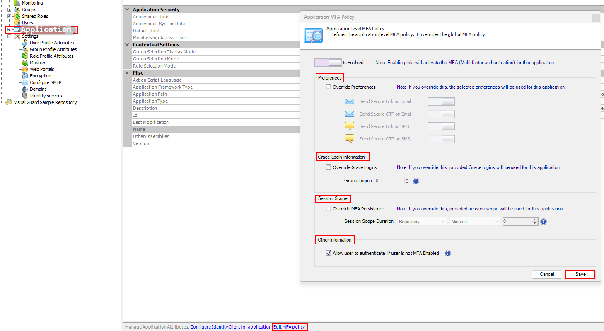Open Visual Guard Sample Repository node
The height and width of the screenshot is (331, 604).
45,102
